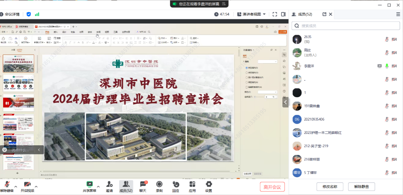
Task: Expand share options arrow beside 共享屏幕
Action: pos(98,186)
